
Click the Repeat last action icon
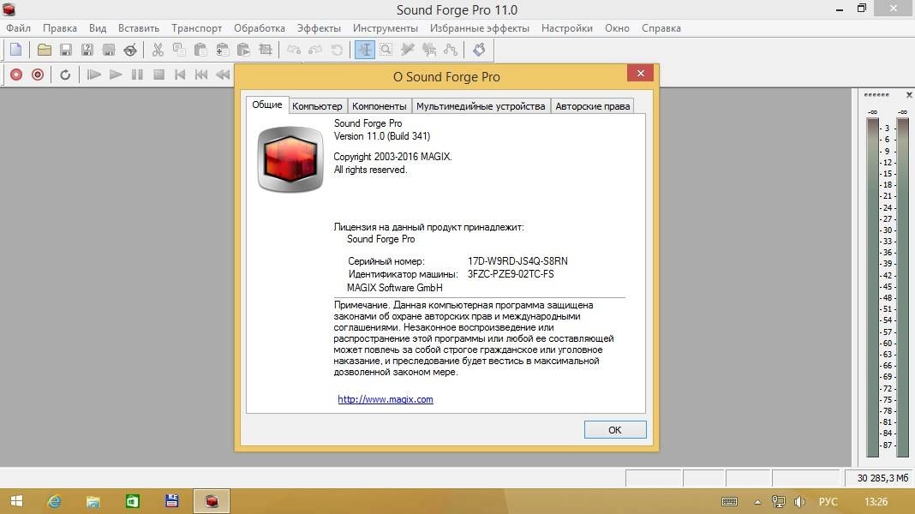pyautogui.click(x=337, y=50)
